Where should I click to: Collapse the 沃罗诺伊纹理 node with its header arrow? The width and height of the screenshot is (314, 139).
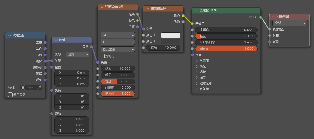(x=102, y=7)
